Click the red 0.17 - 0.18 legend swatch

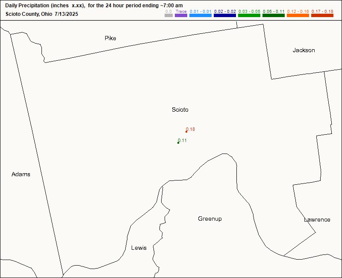pos(322,15)
